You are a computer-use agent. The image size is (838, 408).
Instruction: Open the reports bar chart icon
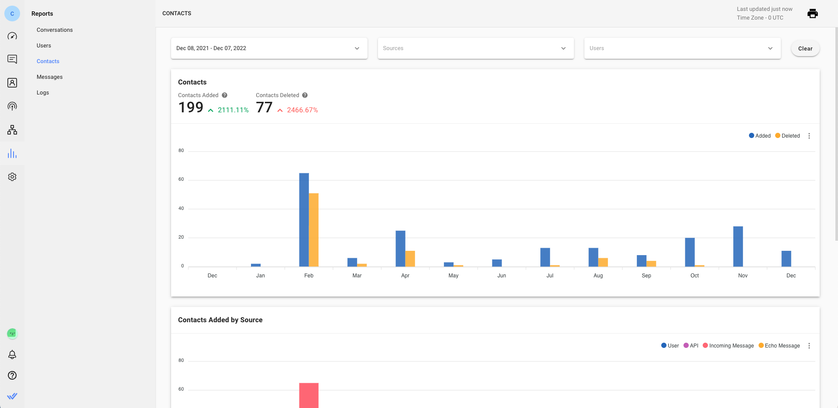tap(12, 153)
